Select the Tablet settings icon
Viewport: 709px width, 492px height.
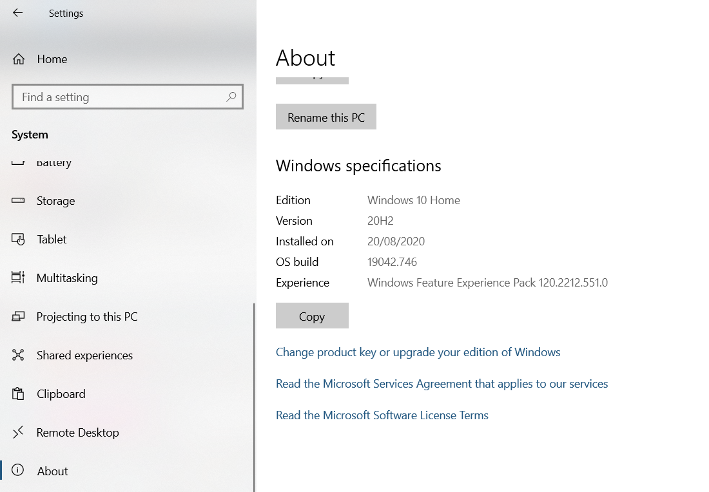pos(18,239)
